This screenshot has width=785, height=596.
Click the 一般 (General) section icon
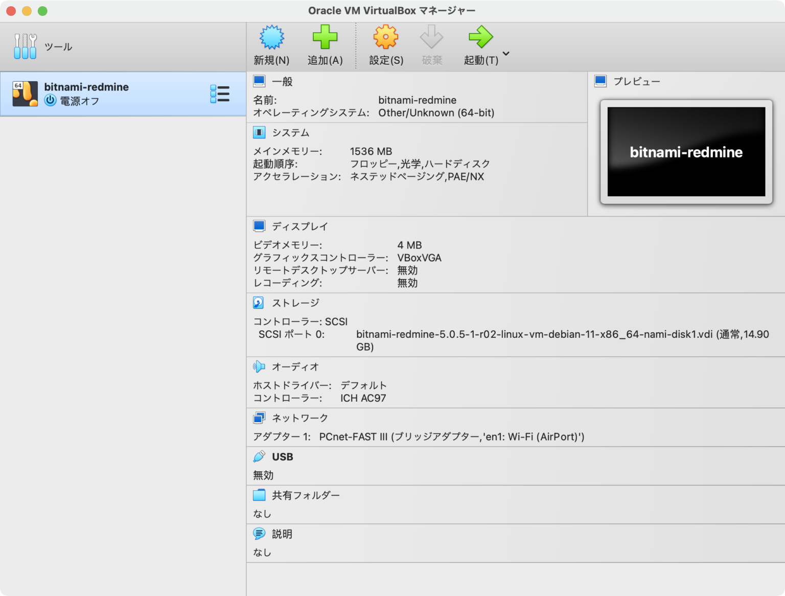[x=260, y=81]
